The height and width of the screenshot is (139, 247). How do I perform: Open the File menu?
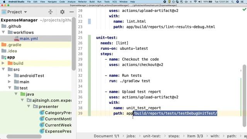click(29, 2)
